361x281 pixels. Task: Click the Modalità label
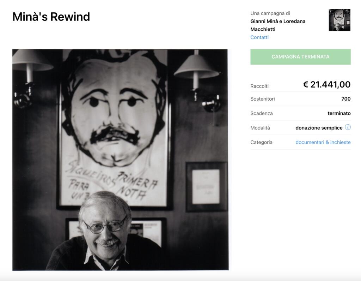click(x=260, y=128)
